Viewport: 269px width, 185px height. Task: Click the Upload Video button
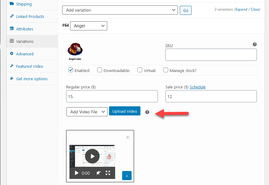[125, 111]
